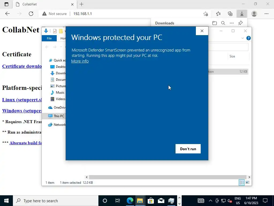Open the Favorites list in Edge
Viewport: 274px width, 206px height.
(218, 14)
